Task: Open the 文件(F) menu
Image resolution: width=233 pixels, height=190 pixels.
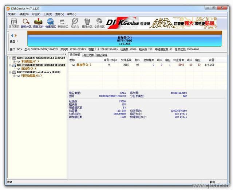Action: pyautogui.click(x=12, y=14)
